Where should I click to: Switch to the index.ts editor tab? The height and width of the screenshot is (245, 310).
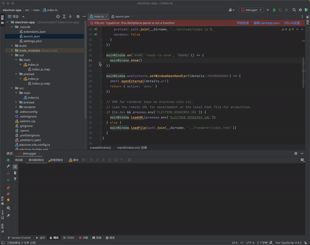98,17
